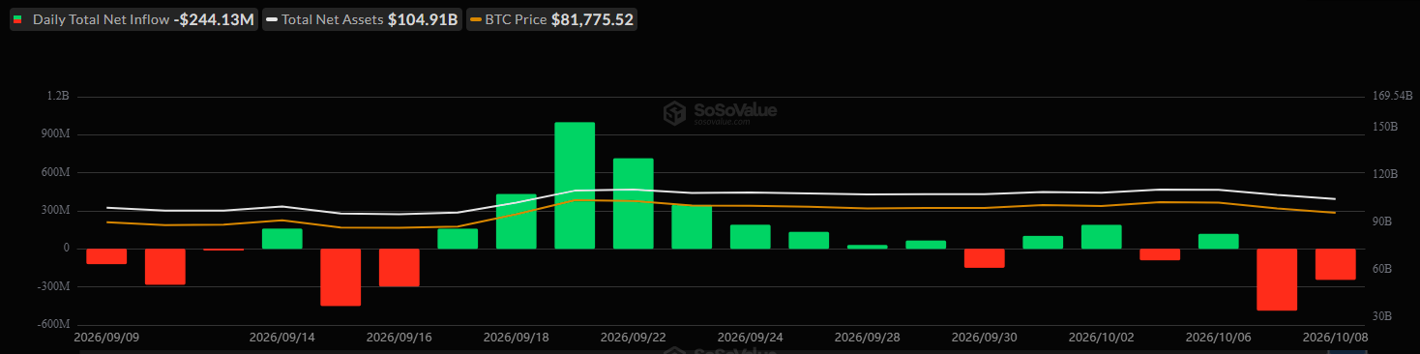
Task: Select the green inflow bar for 2026/09/18
Action: tap(517, 221)
